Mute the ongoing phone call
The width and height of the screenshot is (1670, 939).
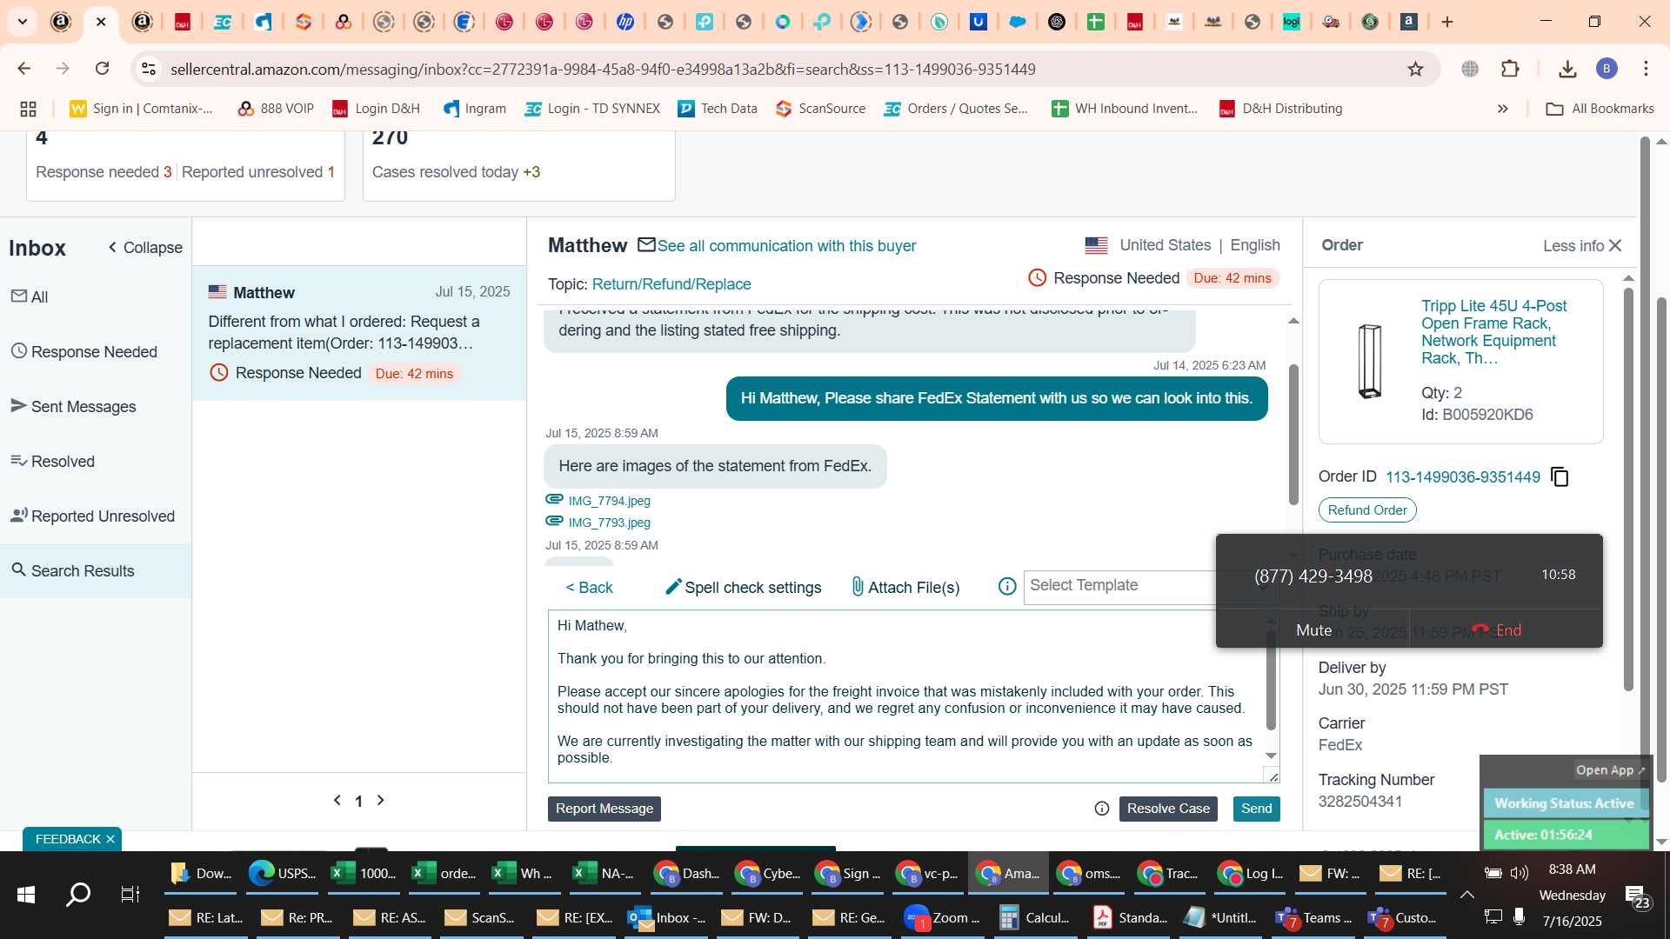tap(1313, 630)
